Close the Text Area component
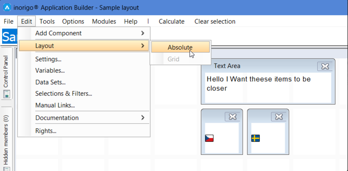This screenshot has height=171, width=348. coord(325,66)
